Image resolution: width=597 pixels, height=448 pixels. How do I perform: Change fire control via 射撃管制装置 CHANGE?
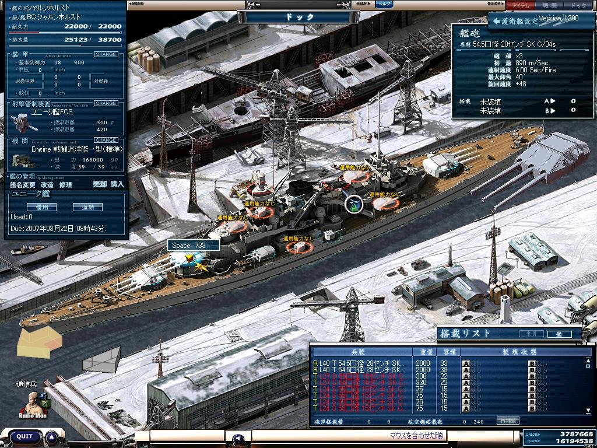coord(106,103)
